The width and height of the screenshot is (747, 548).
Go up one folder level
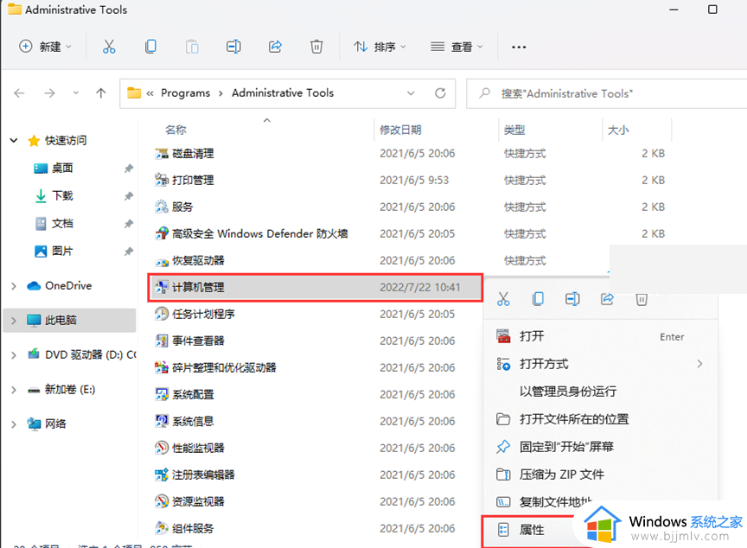[x=101, y=92]
